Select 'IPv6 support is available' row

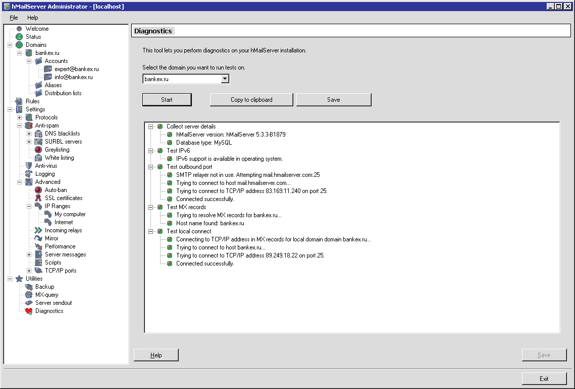229,159
